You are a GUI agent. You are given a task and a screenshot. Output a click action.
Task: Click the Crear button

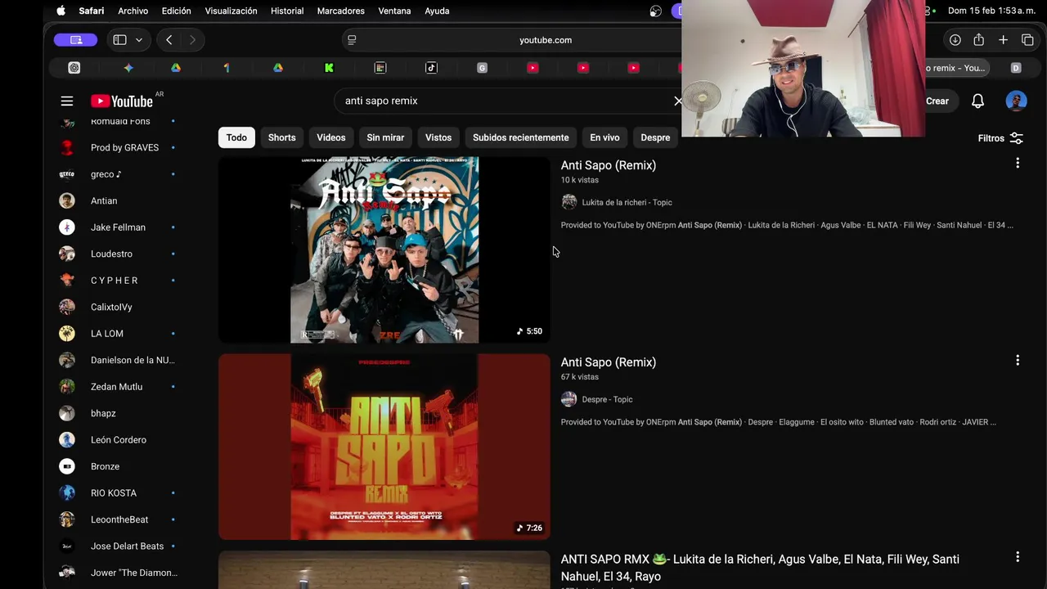tap(937, 101)
